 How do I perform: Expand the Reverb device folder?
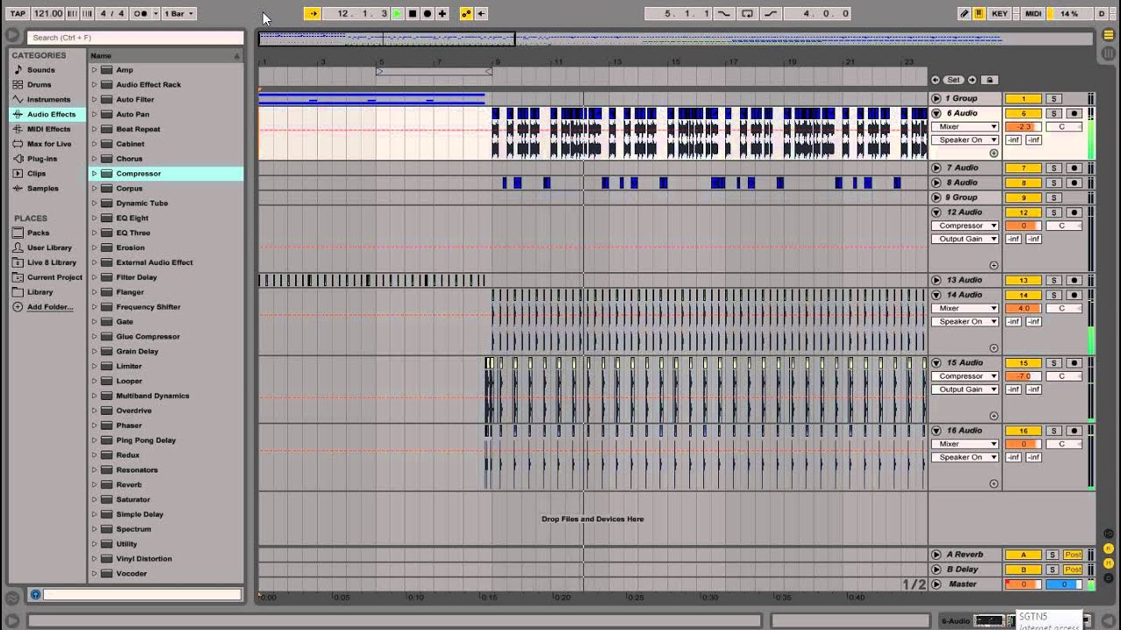click(94, 485)
